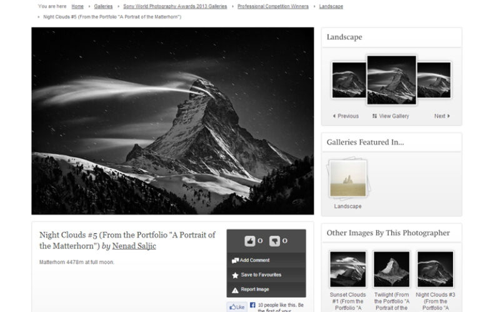Open View Gallery grid link
This screenshot has width=500, height=312.
click(x=391, y=116)
